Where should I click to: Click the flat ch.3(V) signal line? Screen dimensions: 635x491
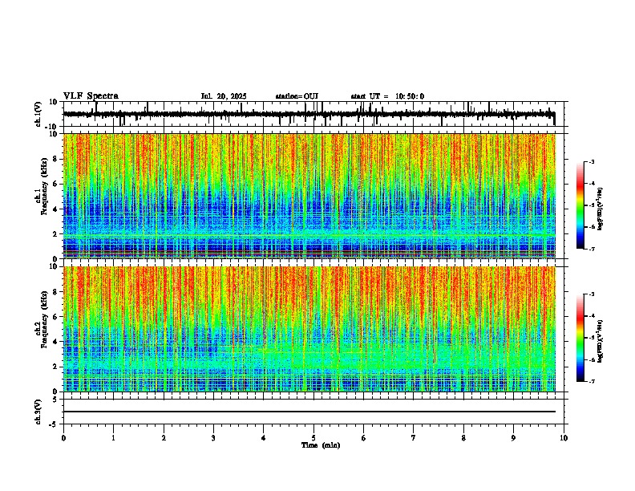309,412
